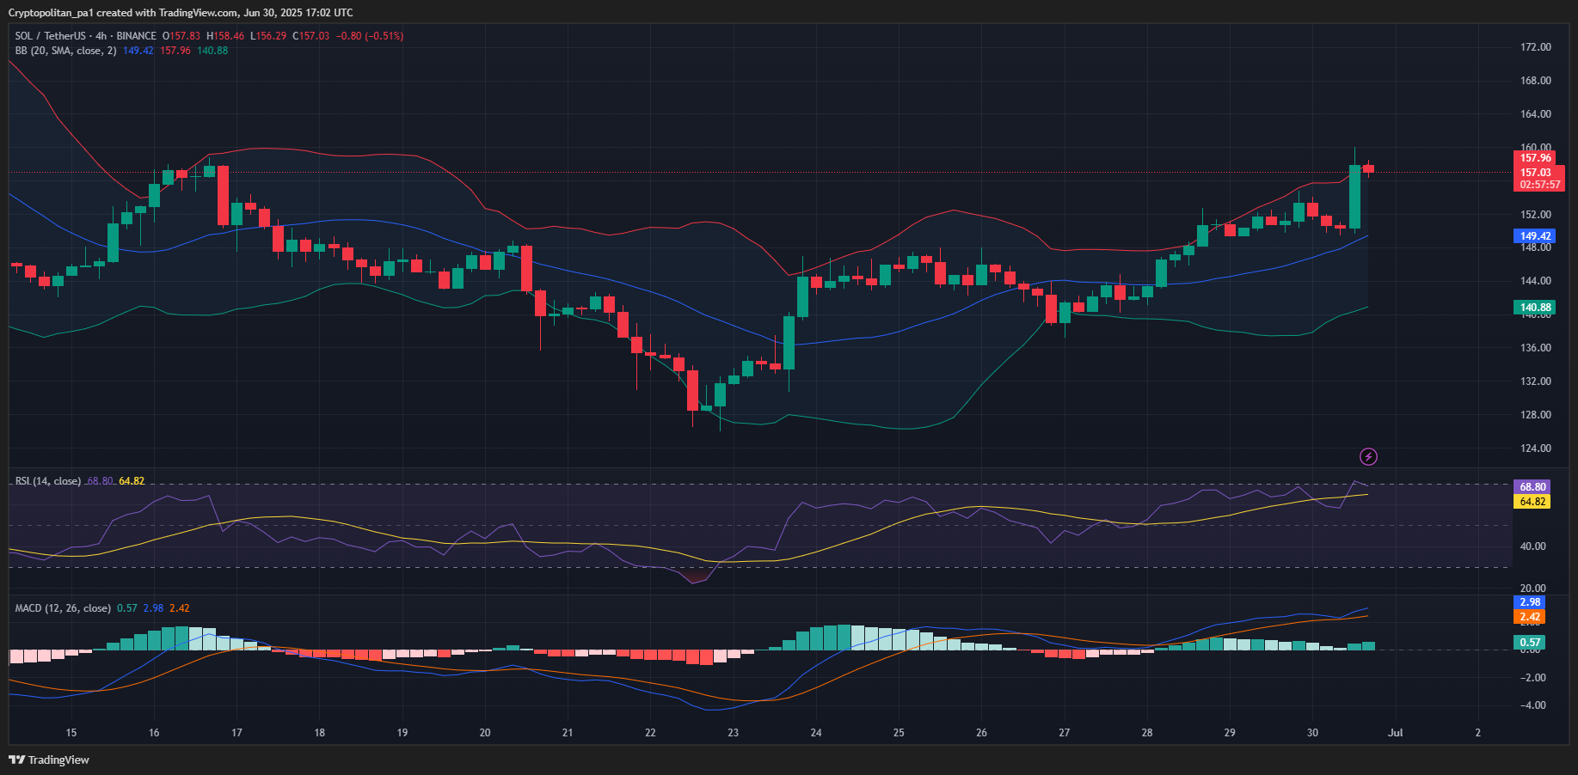The image size is (1578, 775).
Task: Click the C157.03 close price value
Action: 311,36
